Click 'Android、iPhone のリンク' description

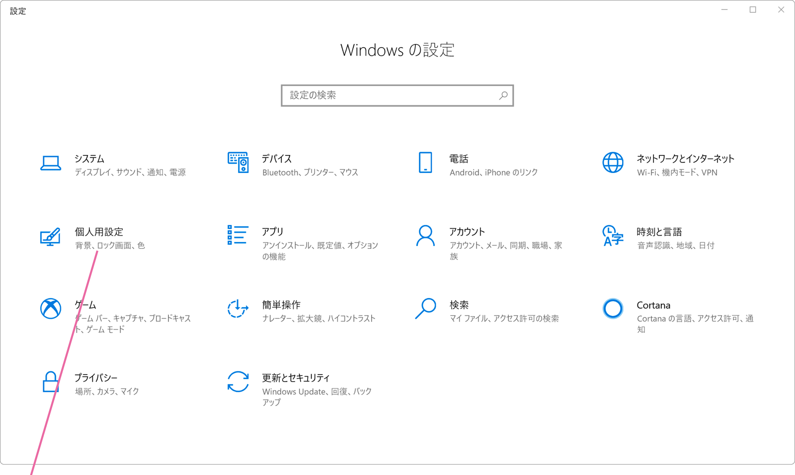[x=494, y=172]
